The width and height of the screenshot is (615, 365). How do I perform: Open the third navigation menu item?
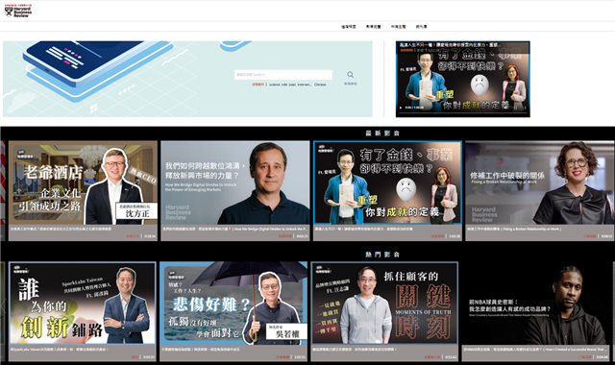398,27
